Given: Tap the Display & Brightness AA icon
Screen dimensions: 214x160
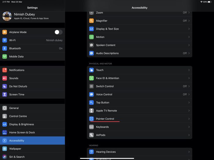Looking at the screenshot, I should click(5, 124).
